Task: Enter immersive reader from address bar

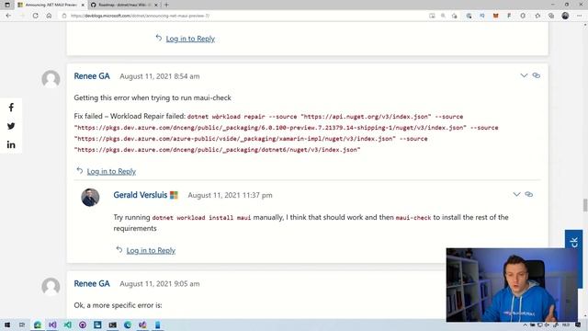Action: (x=432, y=16)
